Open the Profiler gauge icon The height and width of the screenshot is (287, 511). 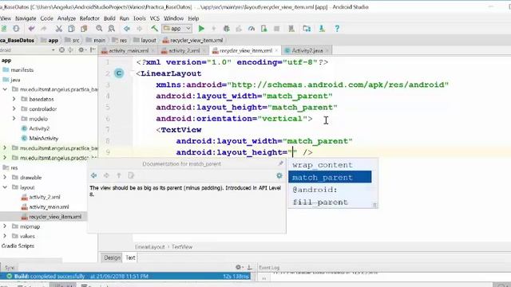click(252, 29)
